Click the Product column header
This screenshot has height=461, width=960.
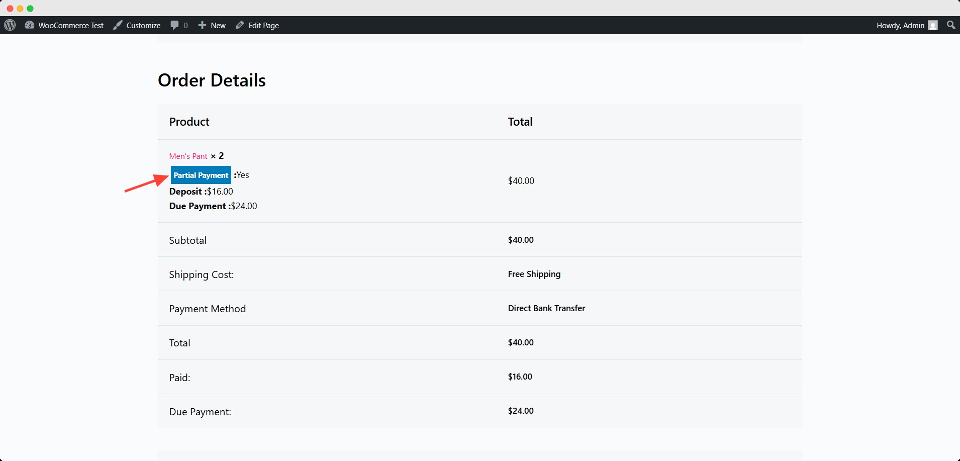click(189, 122)
